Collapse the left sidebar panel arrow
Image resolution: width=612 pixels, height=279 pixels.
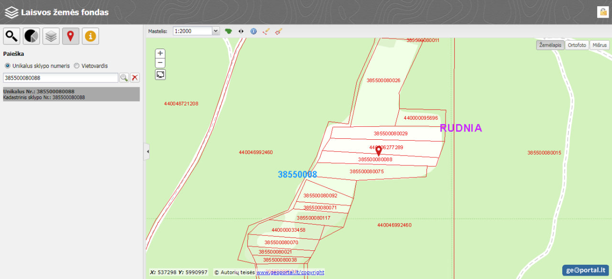tap(147, 152)
